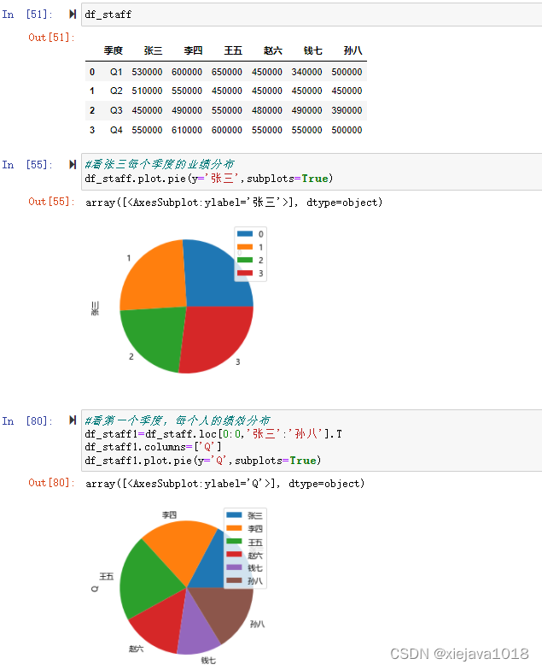Select the In [55] prompt label
The height and width of the screenshot is (670, 542).
point(27,165)
